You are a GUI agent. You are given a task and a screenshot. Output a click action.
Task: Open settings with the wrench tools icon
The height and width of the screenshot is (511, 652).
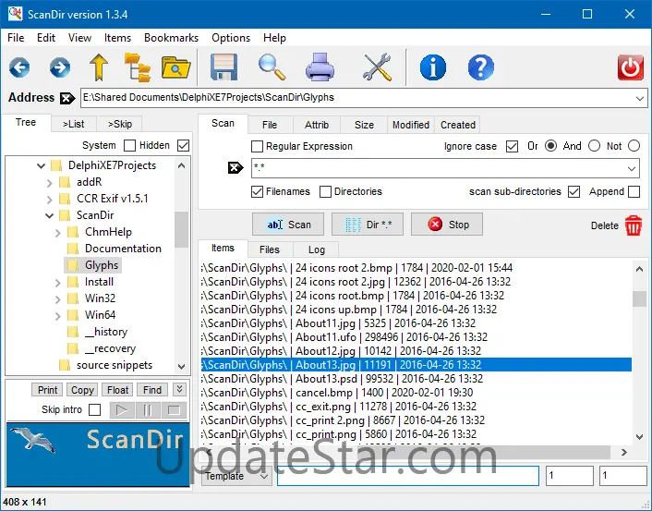377,67
